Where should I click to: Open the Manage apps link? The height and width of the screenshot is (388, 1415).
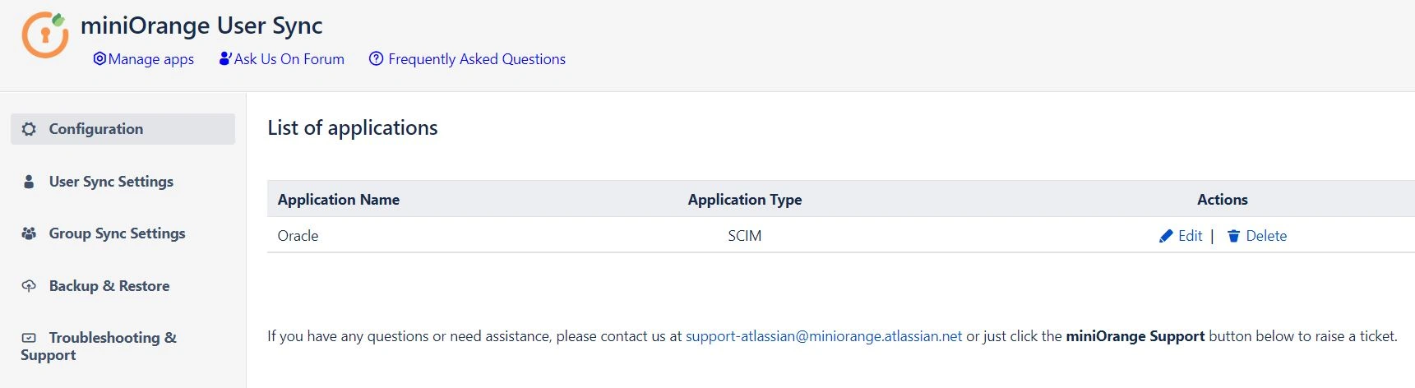click(x=151, y=59)
